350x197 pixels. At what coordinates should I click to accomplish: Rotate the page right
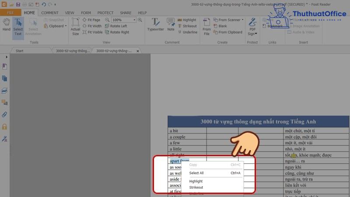coord(117,32)
